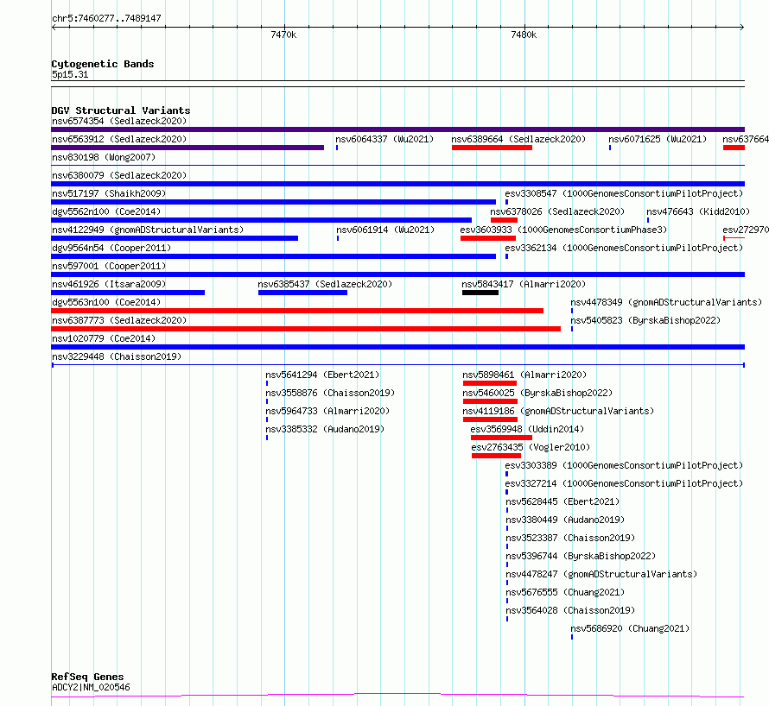Image resolution: width=769 pixels, height=706 pixels.
Task: Select nsv830198 (Wong2007) label
Action: coord(104,157)
